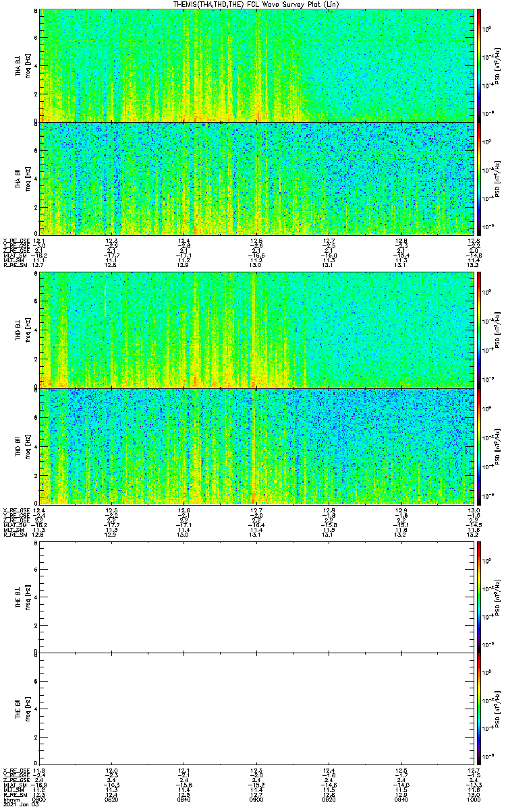Click the THD B-parallel PSD color bar
This screenshot has height=809, width=506.
point(479,446)
